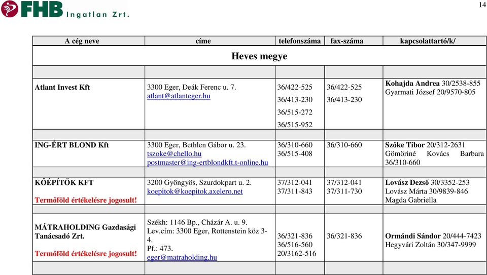487x275 pixels.
Task: Click the FHB Ingatlan Zrt. logo
Action: (x=65, y=9)
